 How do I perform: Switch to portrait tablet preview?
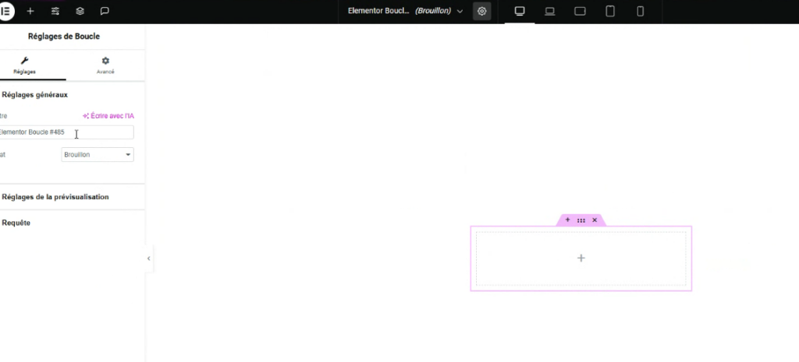(610, 12)
